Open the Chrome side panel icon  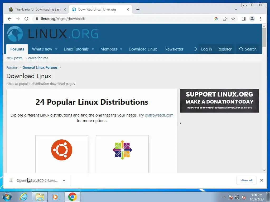(x=243, y=19)
